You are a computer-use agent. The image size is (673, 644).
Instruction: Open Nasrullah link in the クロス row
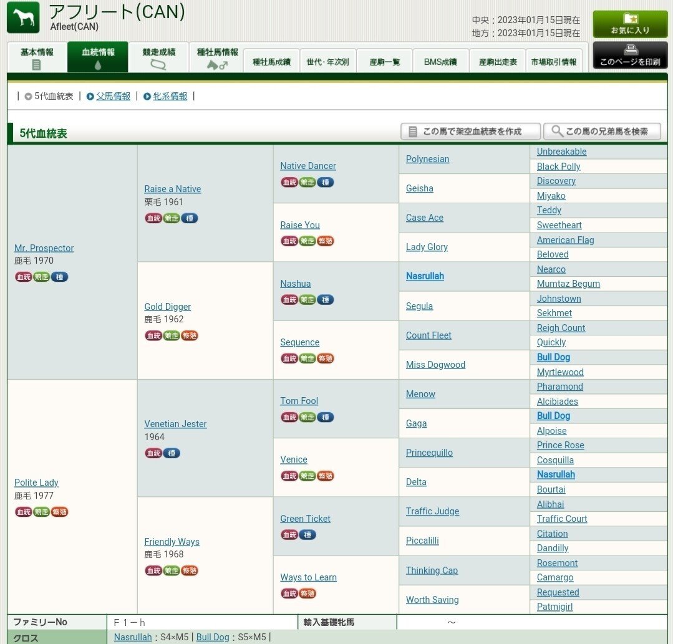click(133, 637)
